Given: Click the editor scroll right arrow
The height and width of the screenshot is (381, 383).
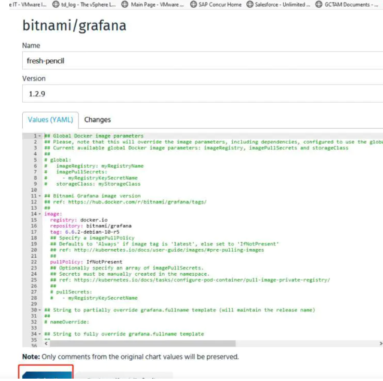Looking at the screenshot, I should coord(381,344).
